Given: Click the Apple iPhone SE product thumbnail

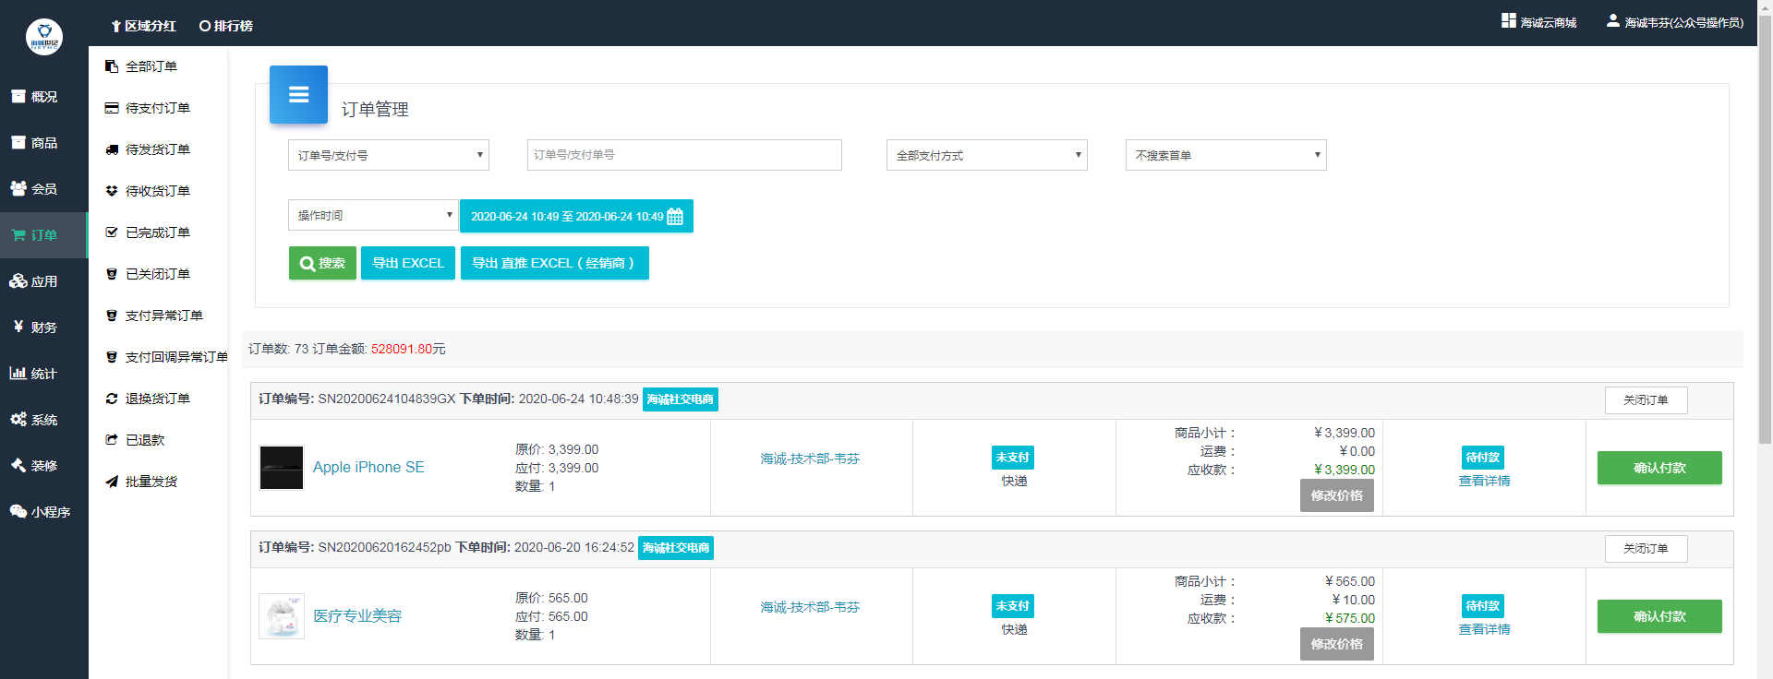Looking at the screenshot, I should (x=282, y=468).
